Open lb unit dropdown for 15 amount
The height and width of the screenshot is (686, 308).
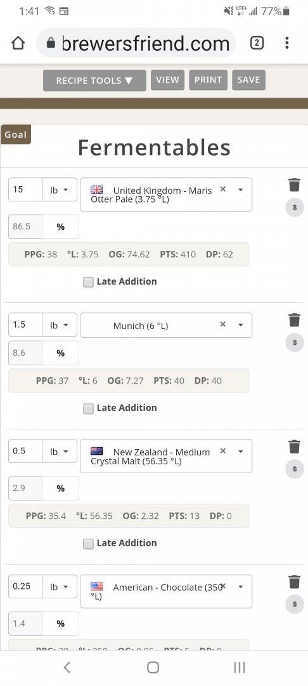click(x=60, y=190)
